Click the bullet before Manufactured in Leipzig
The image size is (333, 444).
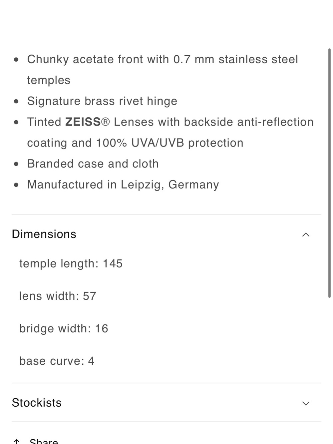pos(16,185)
